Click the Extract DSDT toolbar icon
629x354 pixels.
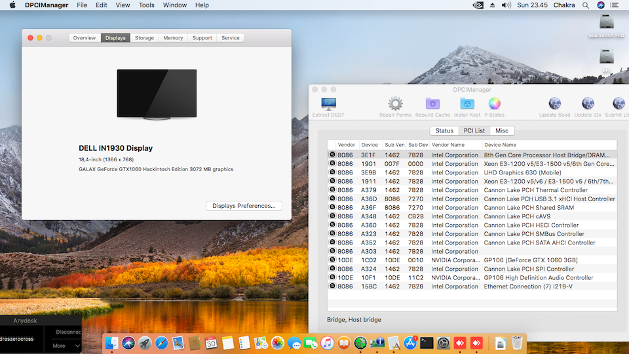[328, 104]
